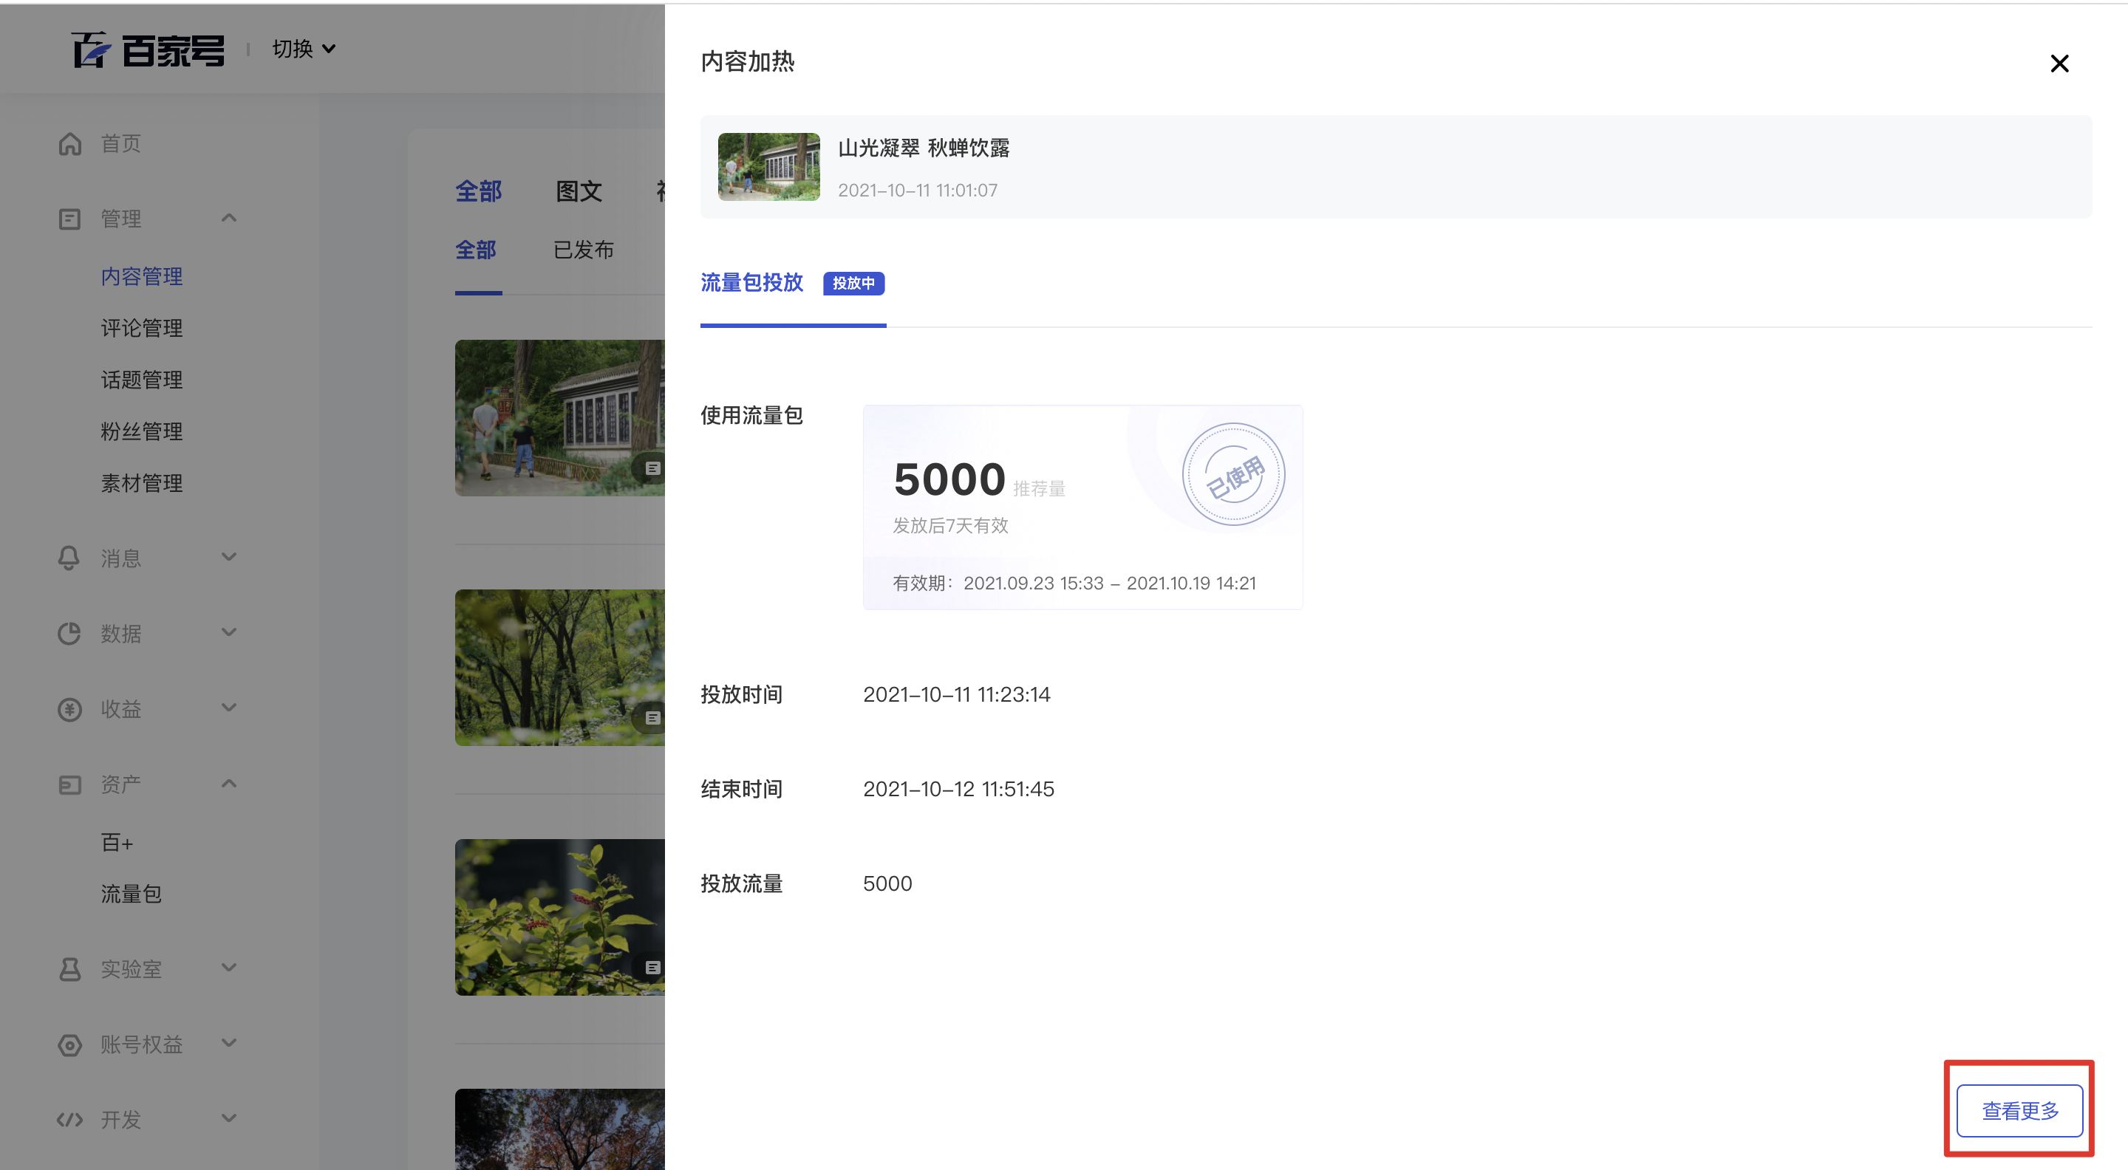Open 素材管理 in the sidebar

point(141,483)
